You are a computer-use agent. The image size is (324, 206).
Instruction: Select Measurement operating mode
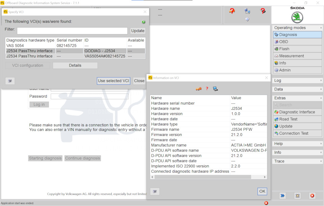click(297, 56)
